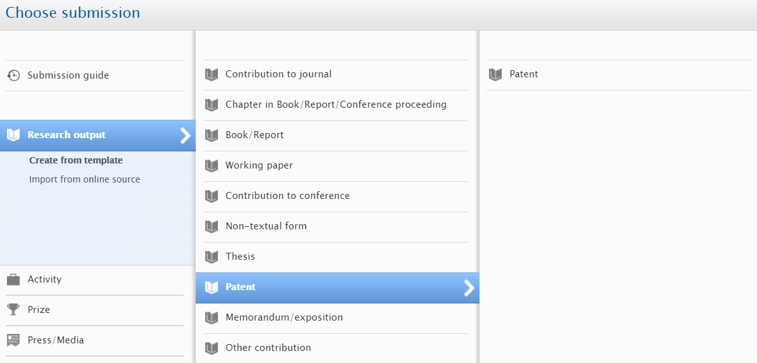This screenshot has width=757, height=363.
Task: Select Contribution to journal
Action: click(x=278, y=74)
